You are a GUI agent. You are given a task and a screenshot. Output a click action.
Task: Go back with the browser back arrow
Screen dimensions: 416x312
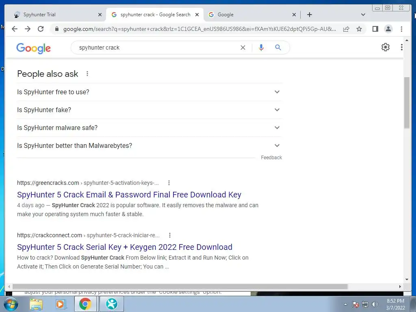pyautogui.click(x=15, y=29)
